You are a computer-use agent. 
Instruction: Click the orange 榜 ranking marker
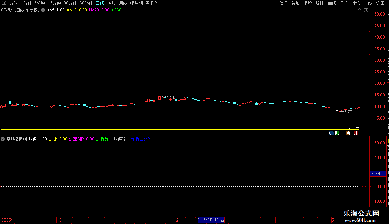click(x=348, y=133)
